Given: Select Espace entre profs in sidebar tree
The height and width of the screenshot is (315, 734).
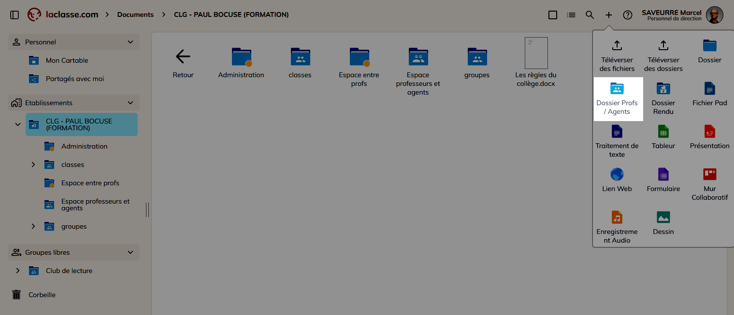Looking at the screenshot, I should pos(90,183).
